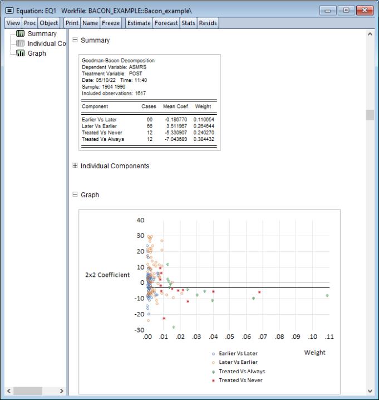
Task: Click the left panel scroll-right arrow
Action: click(61, 391)
